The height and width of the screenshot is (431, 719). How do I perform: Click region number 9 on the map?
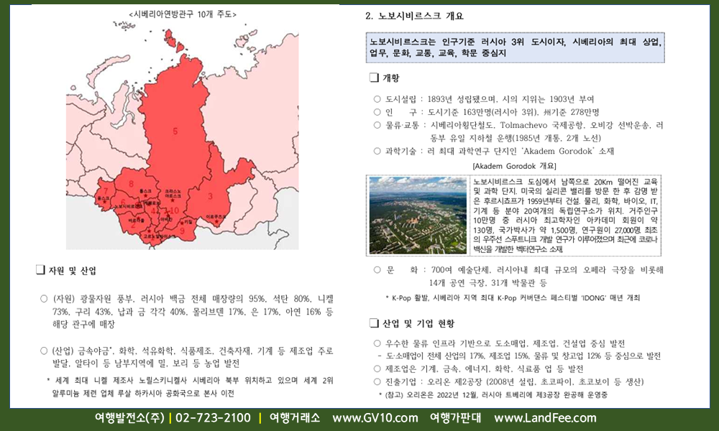182,231
